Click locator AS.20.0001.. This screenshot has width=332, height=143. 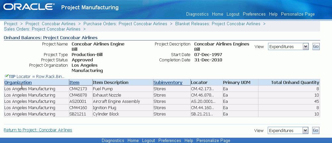(203, 102)
